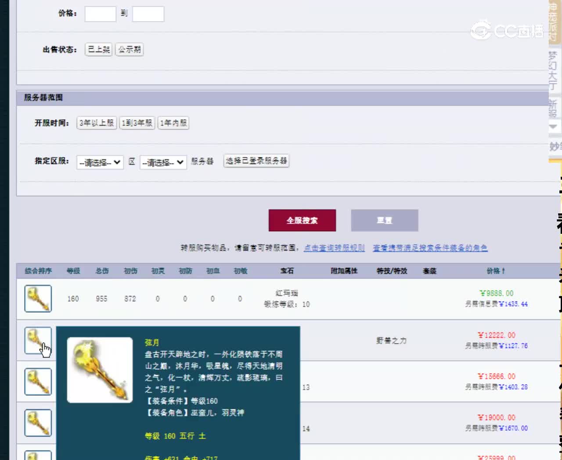Open link to view characters carrying matching equipment
The height and width of the screenshot is (460, 562).
pyautogui.click(x=430, y=248)
